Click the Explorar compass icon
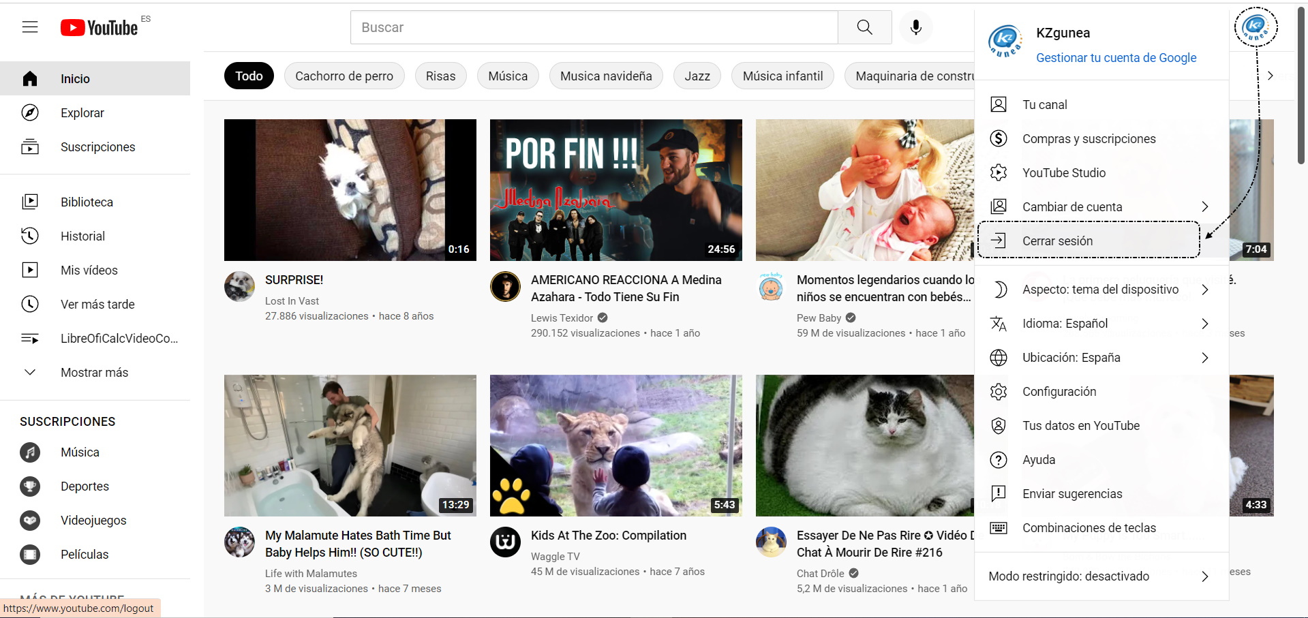 [x=30, y=112]
